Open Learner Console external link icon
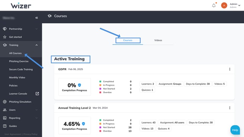244x137 pixels. (37, 93)
